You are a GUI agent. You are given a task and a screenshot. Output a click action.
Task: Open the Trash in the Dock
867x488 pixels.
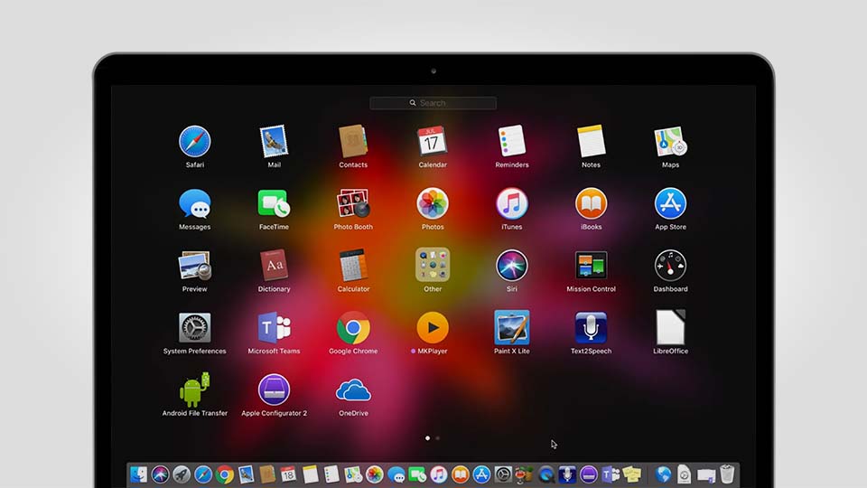tap(727, 474)
